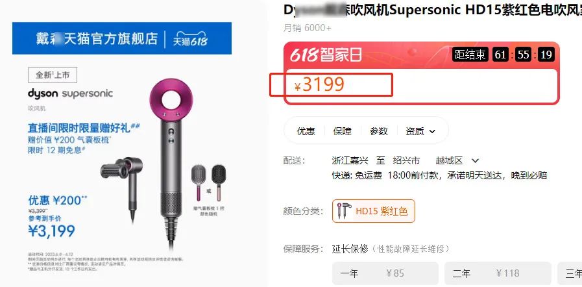The width and height of the screenshot is (582, 287).
Task: Open the 参数 tab
Action: (379, 131)
